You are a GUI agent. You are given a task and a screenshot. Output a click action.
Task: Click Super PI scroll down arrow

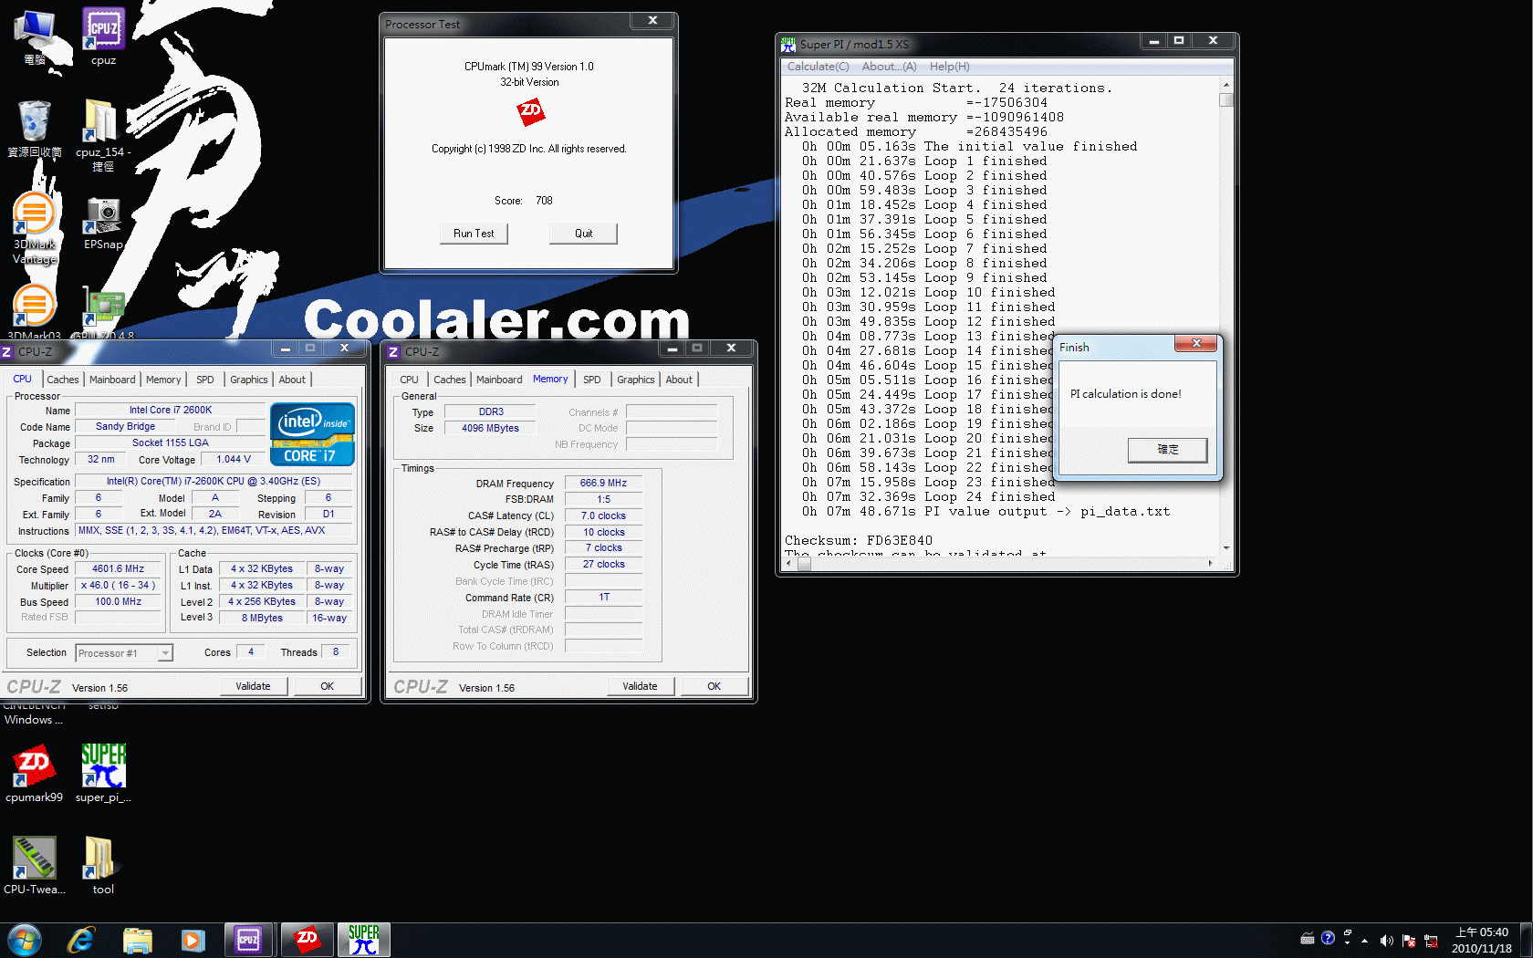(1226, 548)
